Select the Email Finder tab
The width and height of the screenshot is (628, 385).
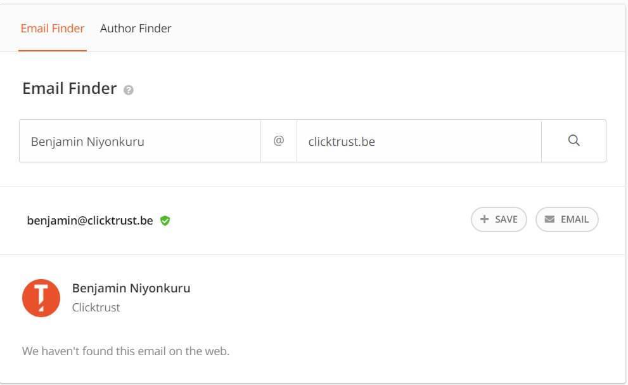53,29
